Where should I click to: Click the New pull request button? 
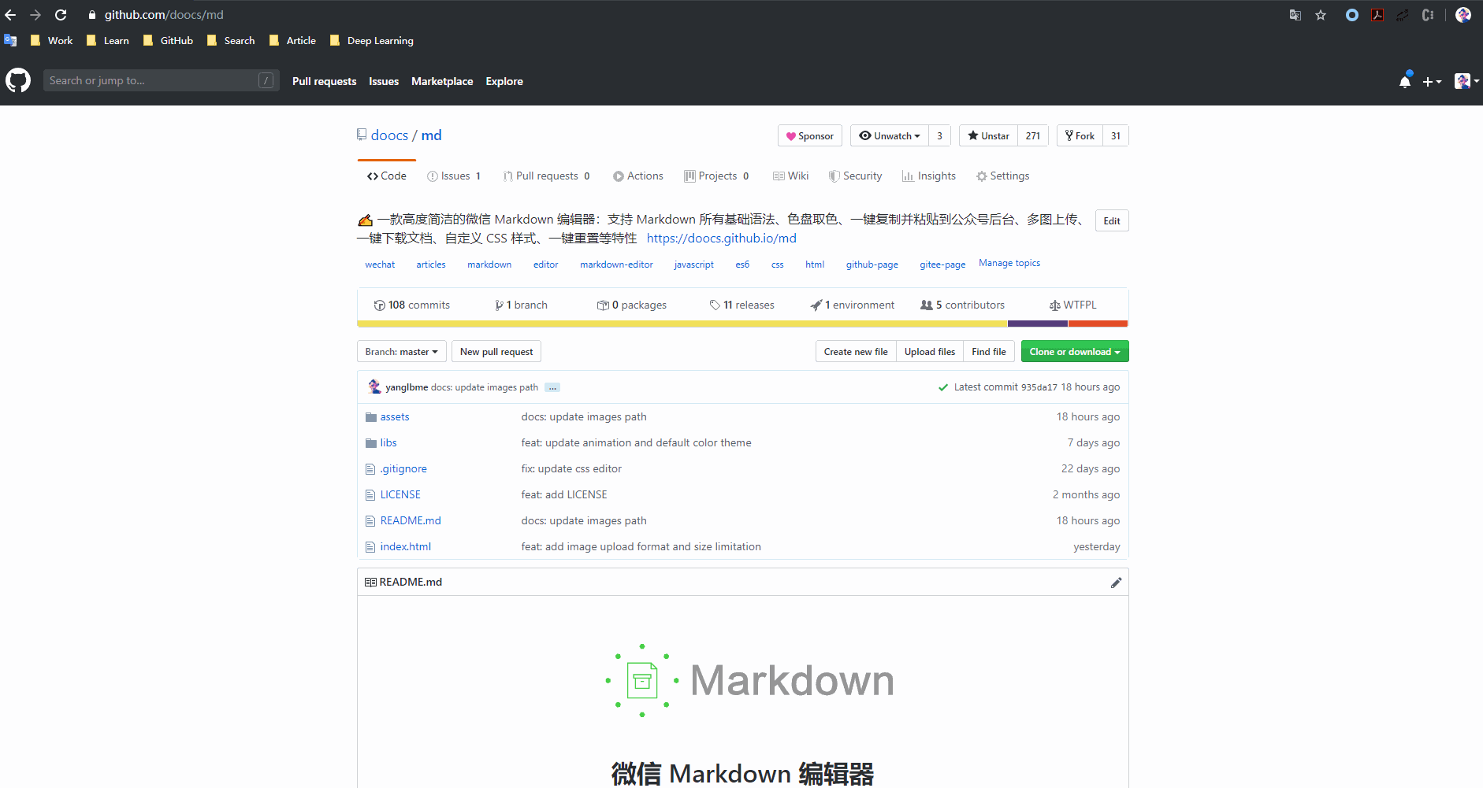click(x=496, y=351)
